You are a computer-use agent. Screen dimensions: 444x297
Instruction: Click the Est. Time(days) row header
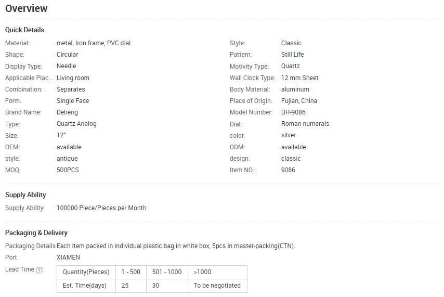point(86,286)
